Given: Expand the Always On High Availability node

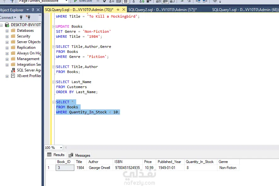Looking at the screenshot, I should point(7,54).
